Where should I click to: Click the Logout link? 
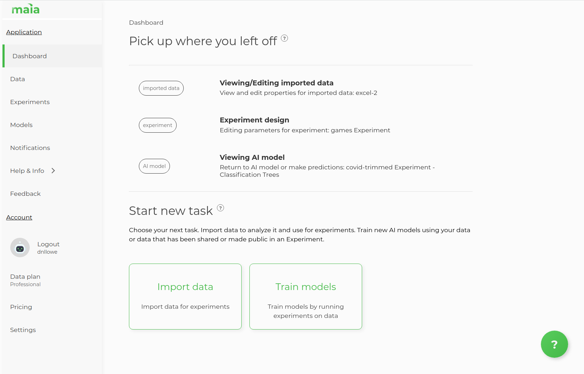[x=48, y=244]
